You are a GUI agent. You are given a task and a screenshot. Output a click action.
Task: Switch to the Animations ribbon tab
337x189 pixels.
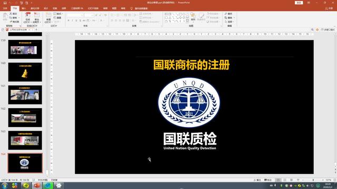point(64,8)
